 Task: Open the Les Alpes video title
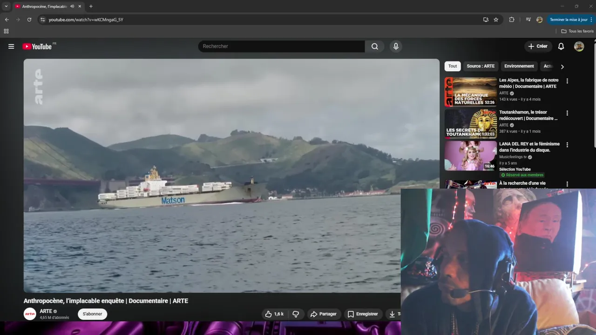pyautogui.click(x=528, y=83)
